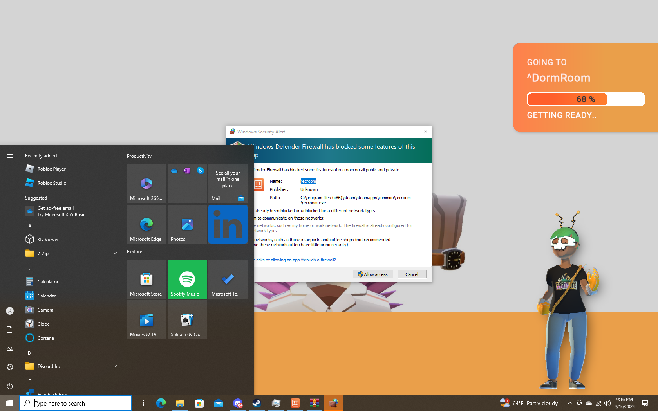Image resolution: width=658 pixels, height=411 pixels.
Task: Click the Task View taskbar button
Action: [x=141, y=403]
